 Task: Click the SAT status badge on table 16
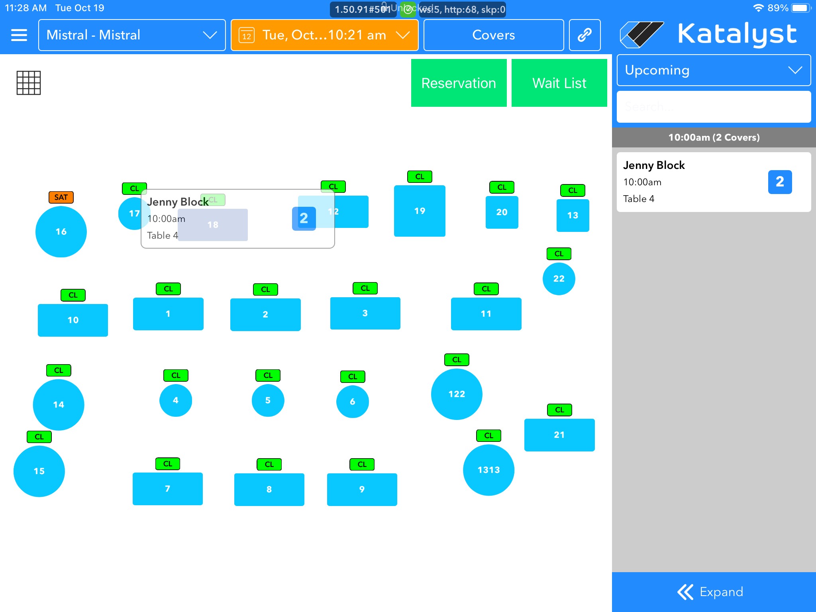[61, 197]
